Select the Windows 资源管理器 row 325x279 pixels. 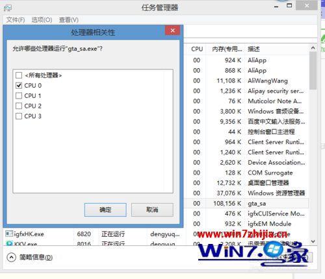pos(247,193)
